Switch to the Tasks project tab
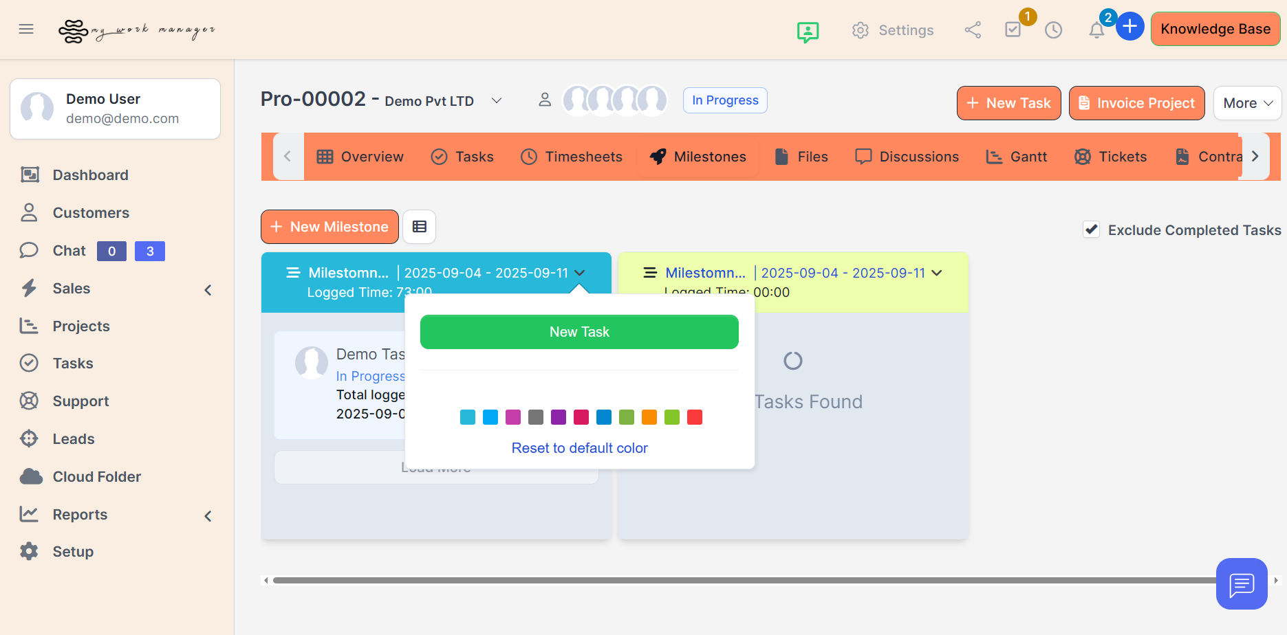Viewport: 1287px width, 635px height. tap(462, 157)
